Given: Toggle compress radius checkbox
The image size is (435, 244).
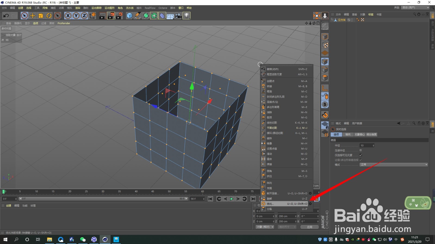Looking at the screenshot, I should click(361, 150).
